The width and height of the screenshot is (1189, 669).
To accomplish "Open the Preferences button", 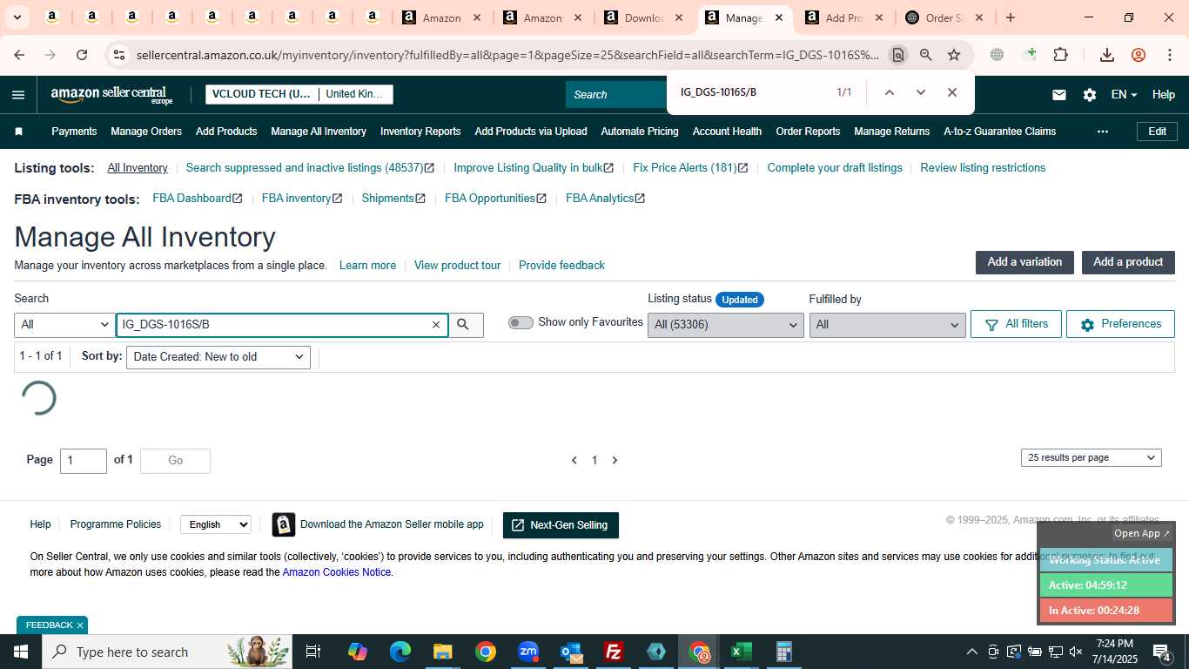I will 1120,324.
